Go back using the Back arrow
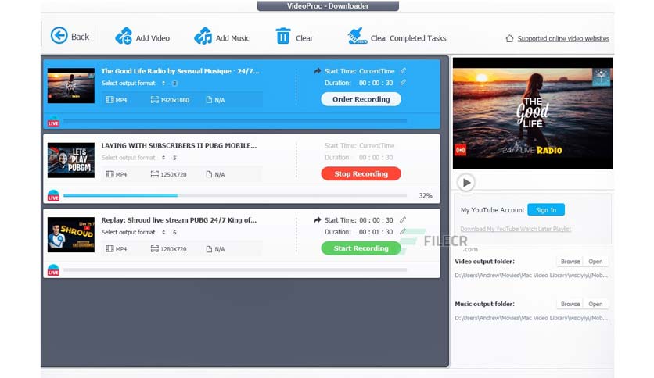Screen dimensions: 654x378 pyautogui.click(x=59, y=36)
